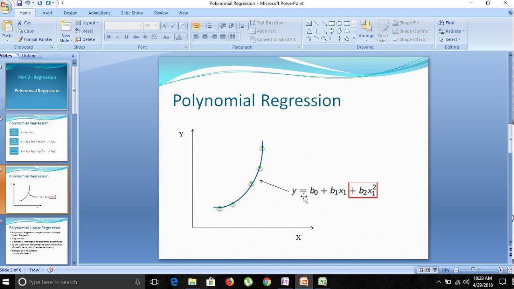The height and width of the screenshot is (289, 514).
Task: Toggle Strikethrough formatting
Action: pos(136,37)
